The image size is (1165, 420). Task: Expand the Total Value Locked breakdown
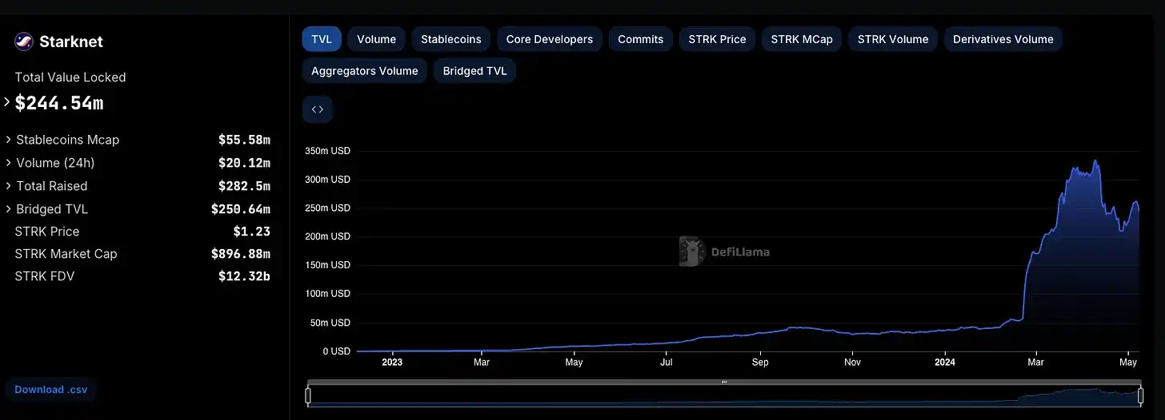pos(8,102)
